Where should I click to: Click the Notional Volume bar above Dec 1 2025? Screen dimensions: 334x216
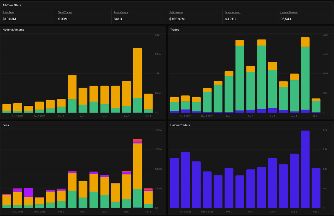(39, 107)
